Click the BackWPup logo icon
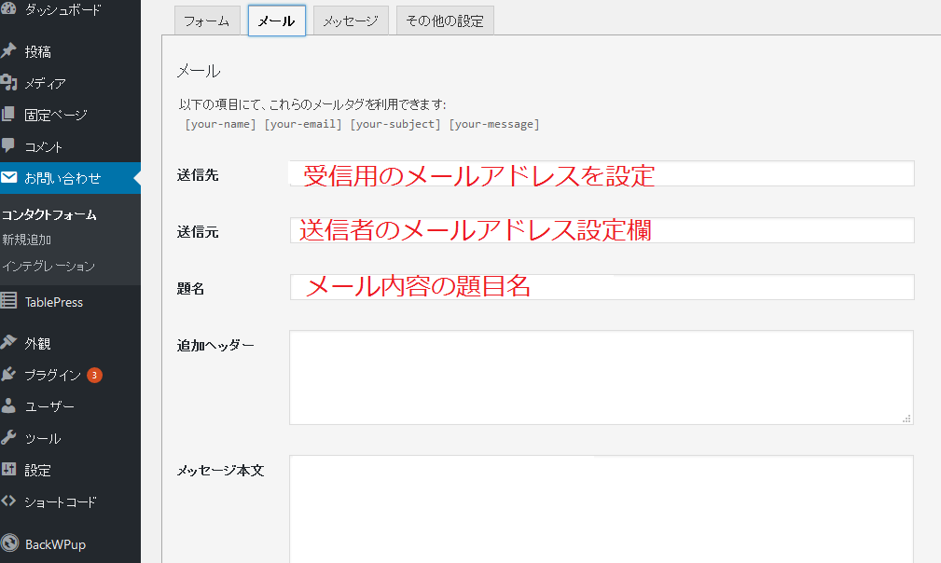Screen dimensions: 941x563 click(x=9, y=543)
